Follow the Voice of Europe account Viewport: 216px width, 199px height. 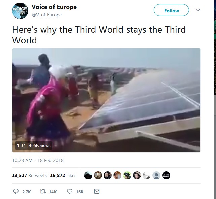point(171,10)
